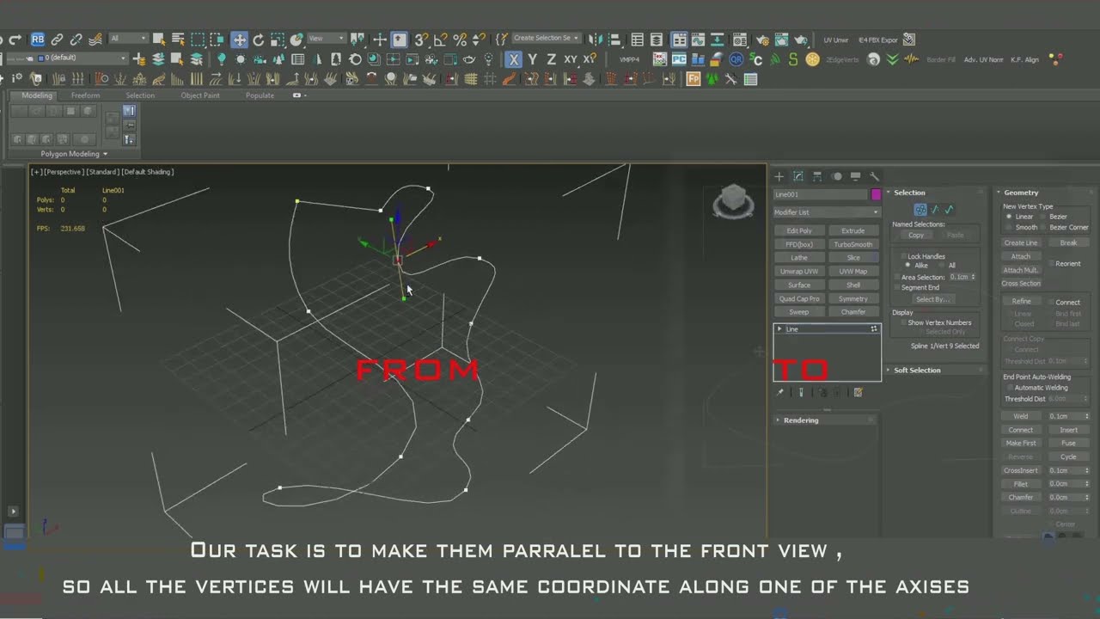Click the Fuse button in Geometry
The width and height of the screenshot is (1100, 619).
pos(1068,444)
